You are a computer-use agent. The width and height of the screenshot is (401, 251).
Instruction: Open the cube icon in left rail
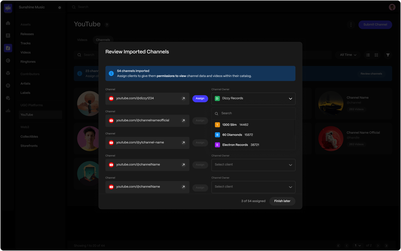point(8,73)
